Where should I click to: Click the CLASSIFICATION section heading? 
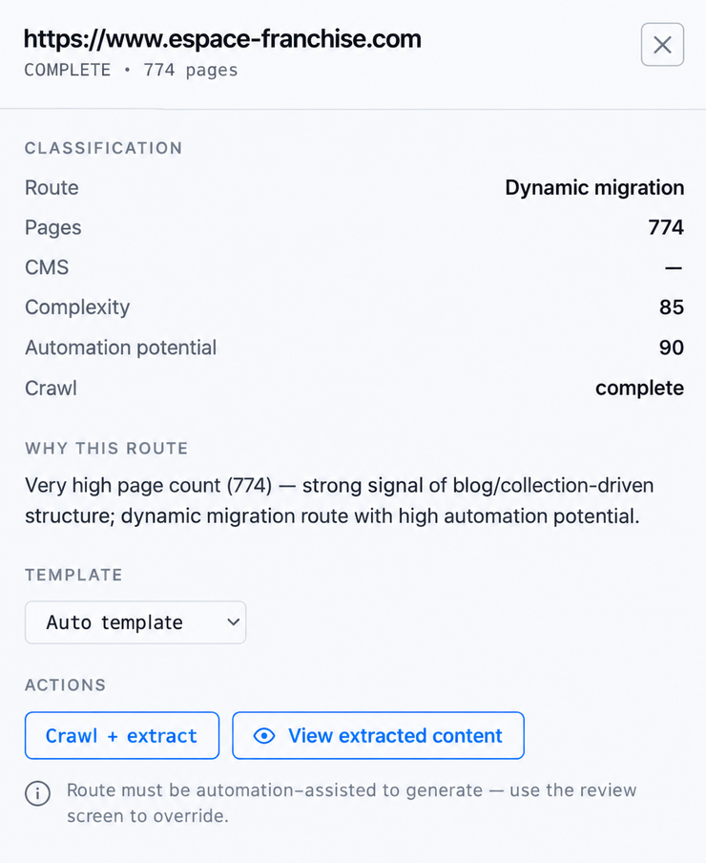tap(103, 148)
